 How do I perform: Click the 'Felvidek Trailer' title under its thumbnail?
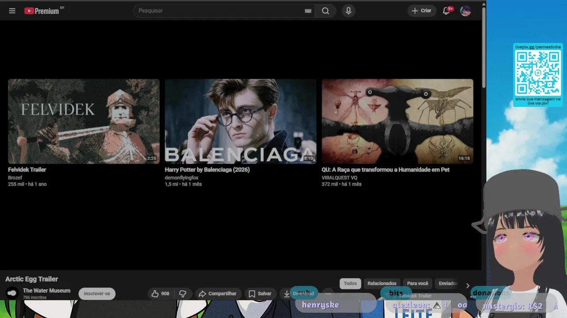tap(27, 170)
